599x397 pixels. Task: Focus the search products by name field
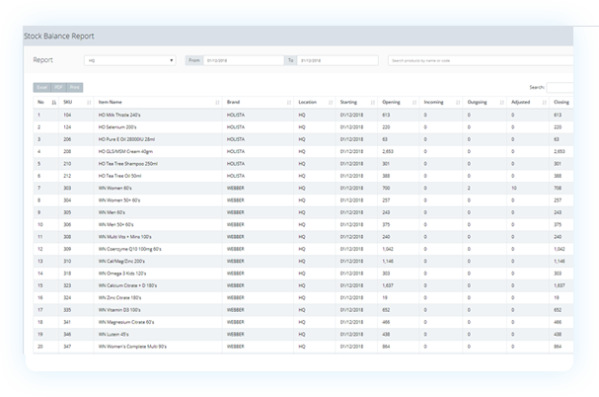tap(481, 60)
